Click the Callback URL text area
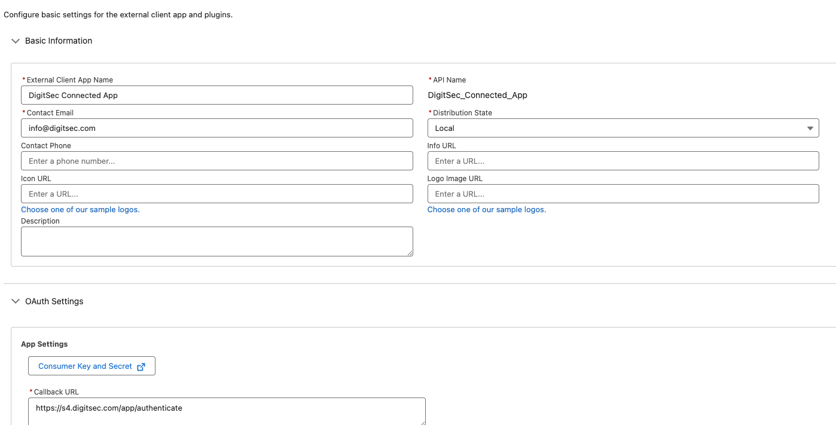 (x=227, y=411)
